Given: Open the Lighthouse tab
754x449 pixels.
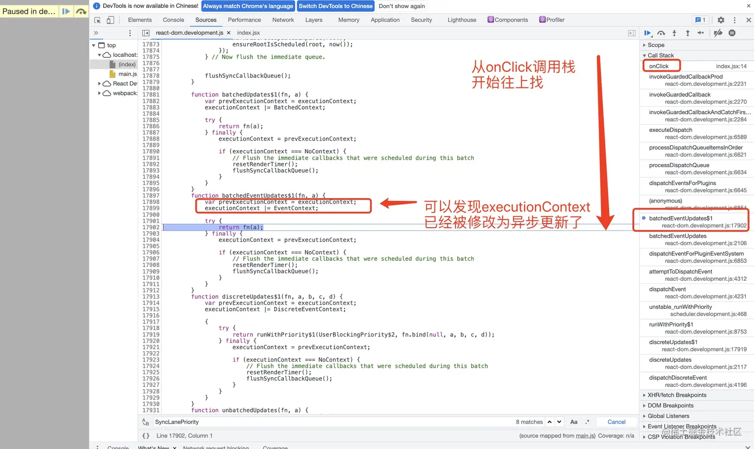Looking at the screenshot, I should [x=462, y=20].
